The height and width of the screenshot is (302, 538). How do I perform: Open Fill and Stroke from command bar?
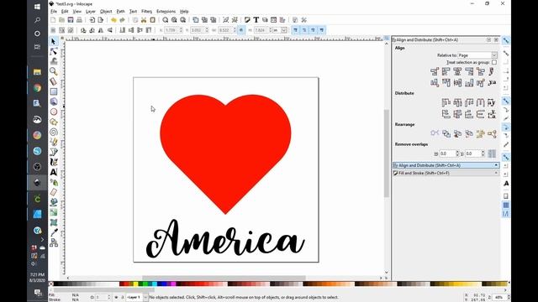(247, 20)
